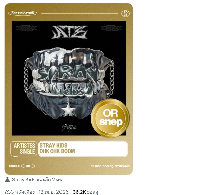Click the ARTISTES SINGLE label box

pyautogui.click(x=24, y=149)
